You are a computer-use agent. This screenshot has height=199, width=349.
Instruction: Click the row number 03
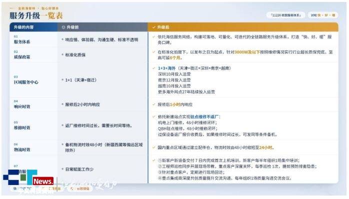16,77
